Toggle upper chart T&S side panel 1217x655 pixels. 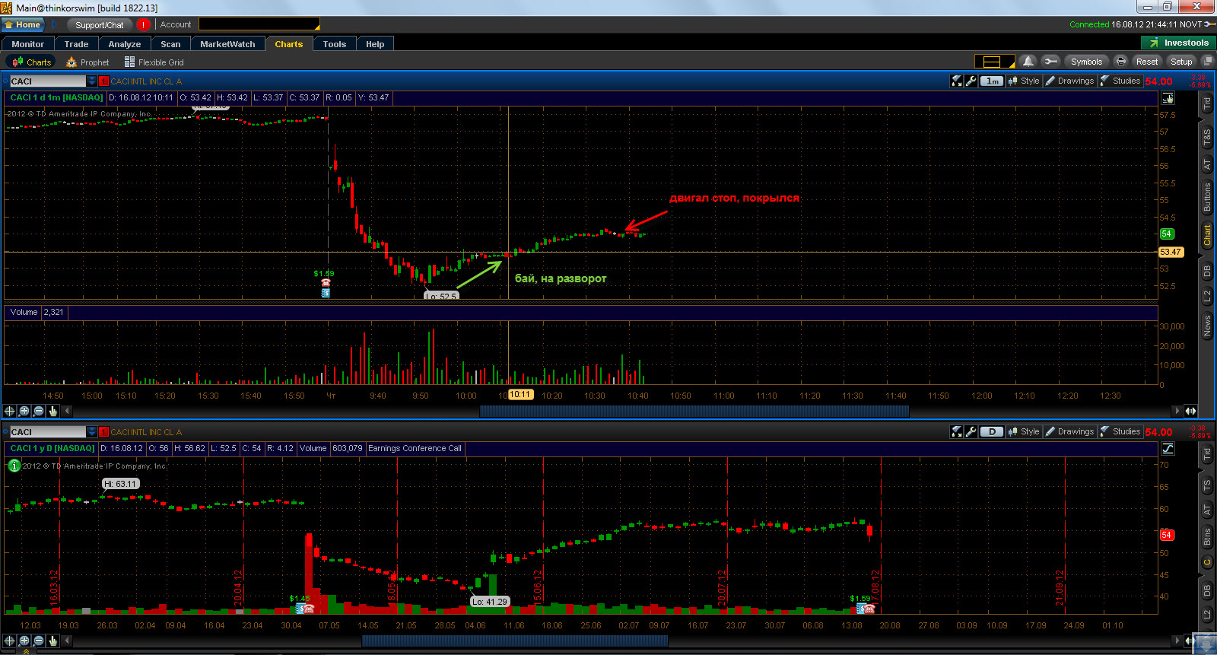pyautogui.click(x=1207, y=138)
